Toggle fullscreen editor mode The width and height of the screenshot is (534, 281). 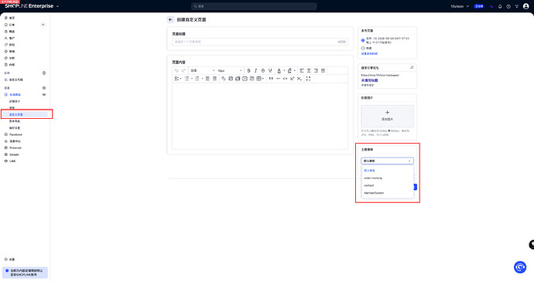coord(308,79)
